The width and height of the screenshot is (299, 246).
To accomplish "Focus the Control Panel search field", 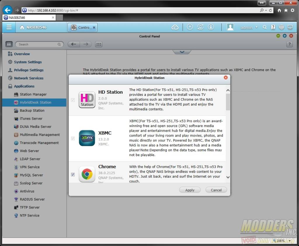I will (x=39, y=44).
